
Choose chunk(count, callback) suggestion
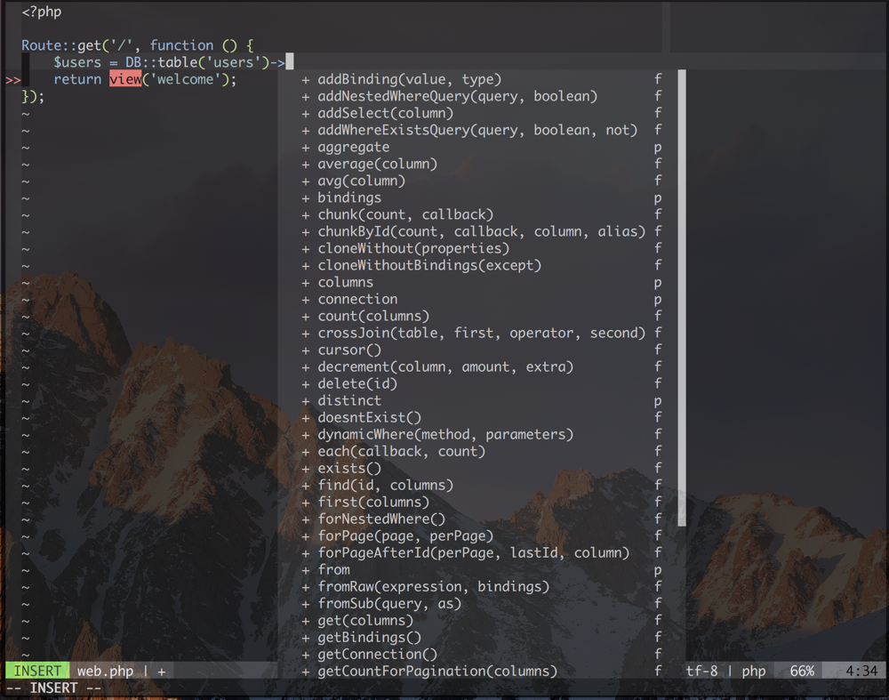[x=482, y=214]
